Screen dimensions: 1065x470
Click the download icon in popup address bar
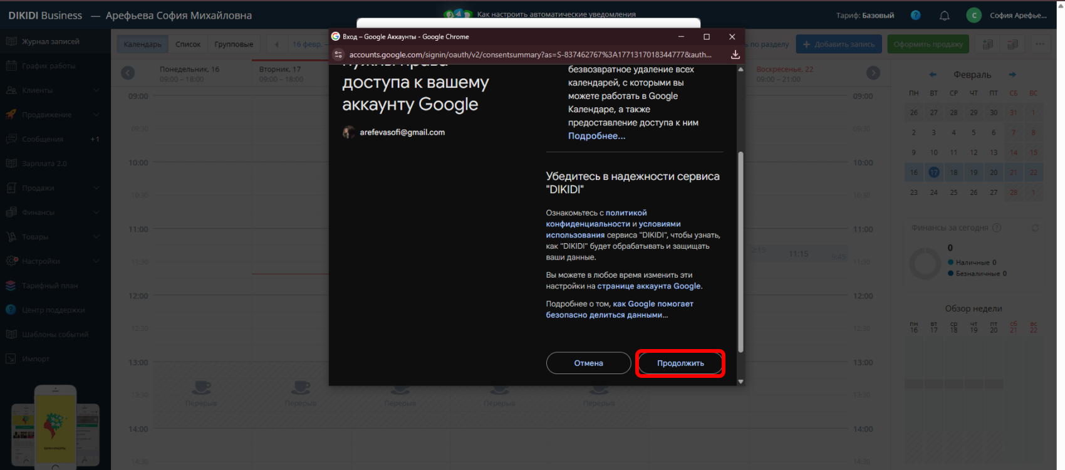point(735,55)
